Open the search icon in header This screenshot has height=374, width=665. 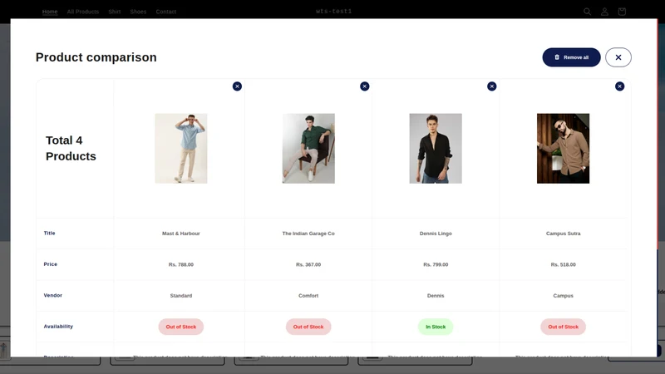pos(587,12)
